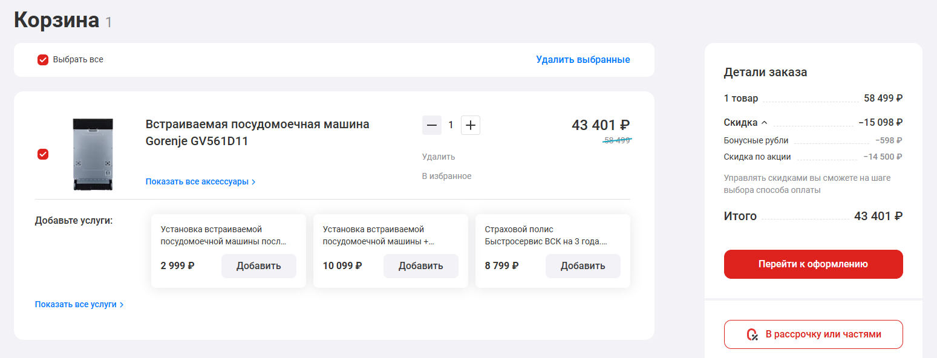Image resolution: width=937 pixels, height=358 pixels.
Task: Add the ВСК insurance policy for 8 799 ₽
Action: 583,265
